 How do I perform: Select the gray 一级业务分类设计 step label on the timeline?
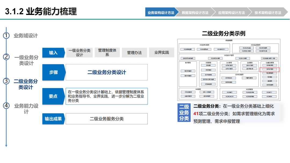[x=26, y=60]
